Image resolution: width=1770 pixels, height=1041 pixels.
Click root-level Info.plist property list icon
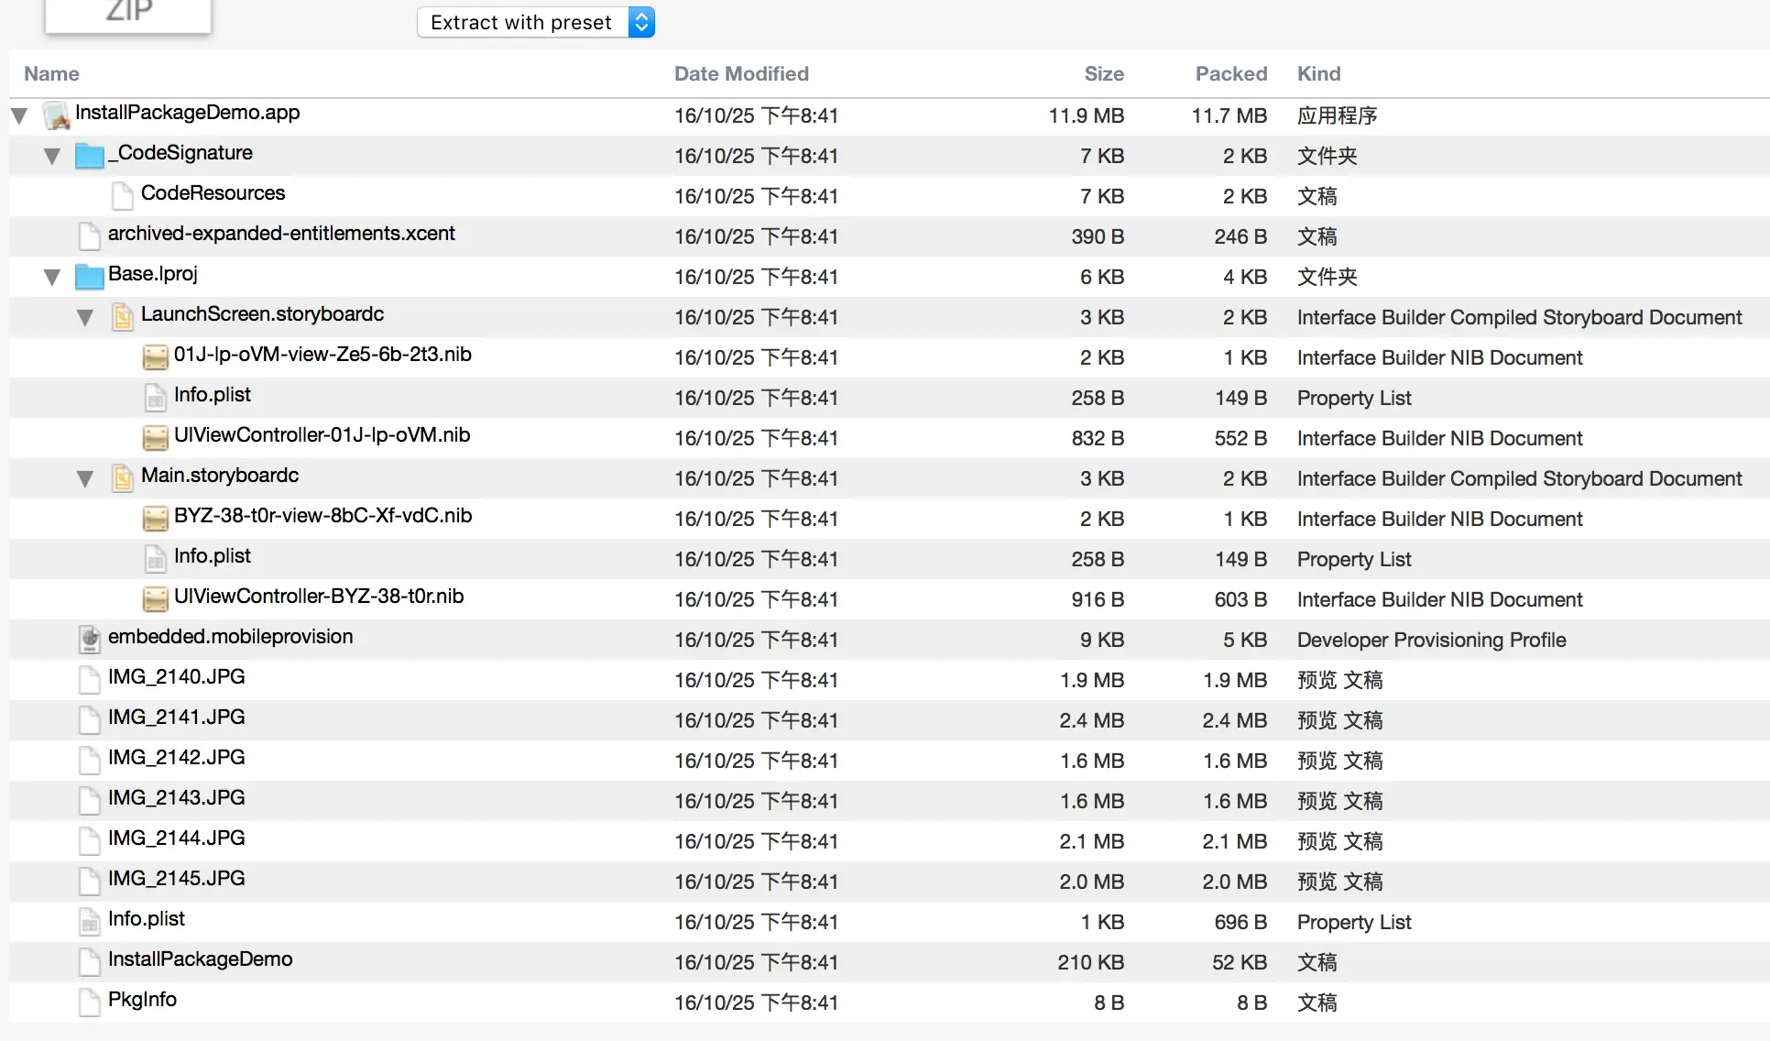(x=89, y=921)
